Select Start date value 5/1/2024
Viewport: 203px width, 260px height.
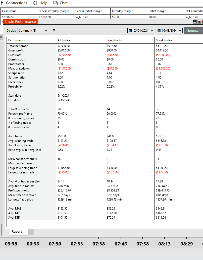click(x=63, y=96)
